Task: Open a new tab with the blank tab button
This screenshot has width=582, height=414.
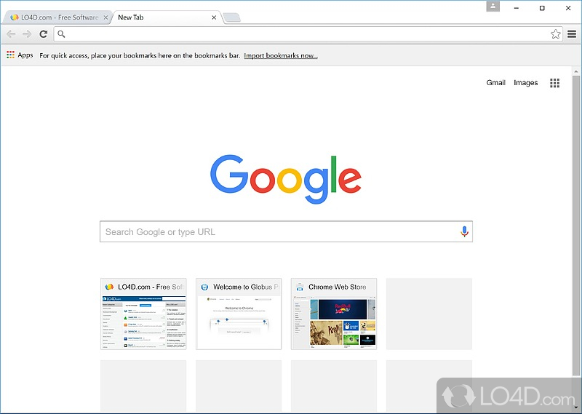Action: click(232, 17)
